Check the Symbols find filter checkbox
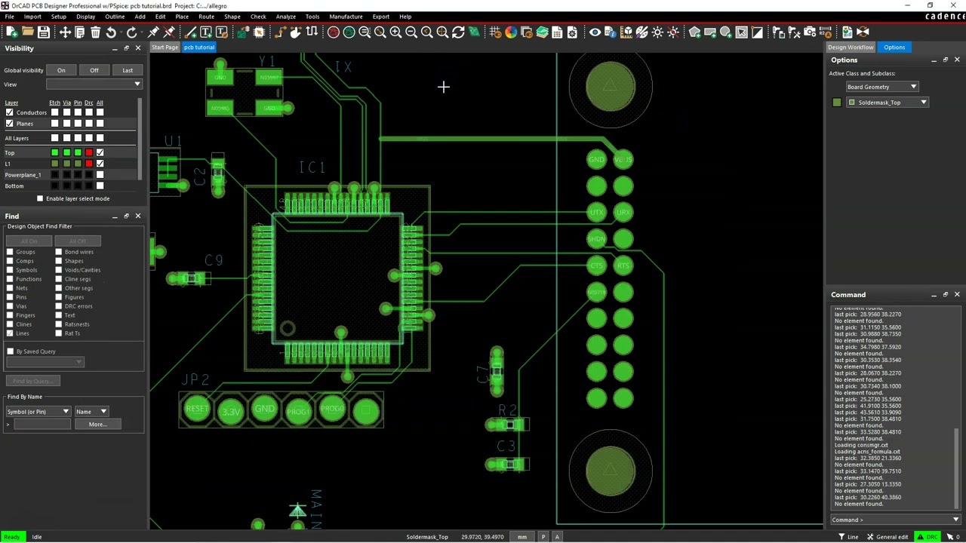This screenshot has width=966, height=543. pyautogui.click(x=10, y=270)
